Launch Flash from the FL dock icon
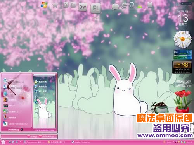 (x=96, y=9)
